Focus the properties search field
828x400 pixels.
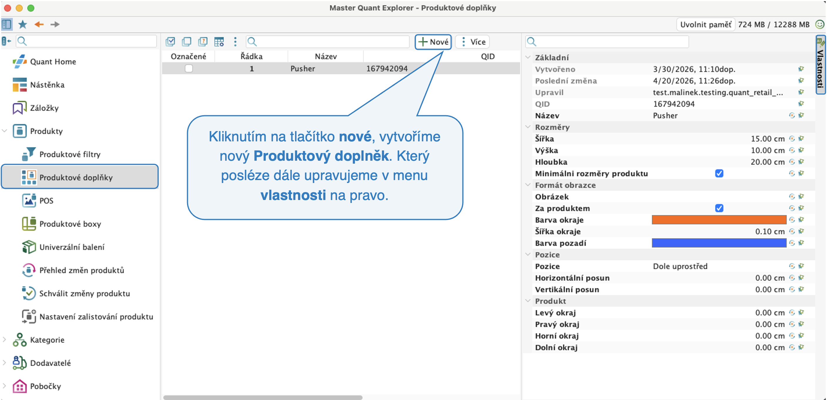607,41
